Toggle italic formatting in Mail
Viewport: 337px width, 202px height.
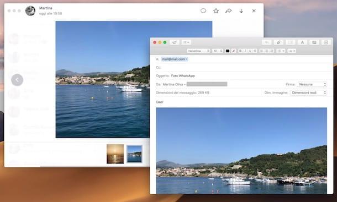[x=245, y=51]
